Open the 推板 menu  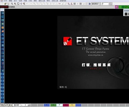click(x=35, y=1)
